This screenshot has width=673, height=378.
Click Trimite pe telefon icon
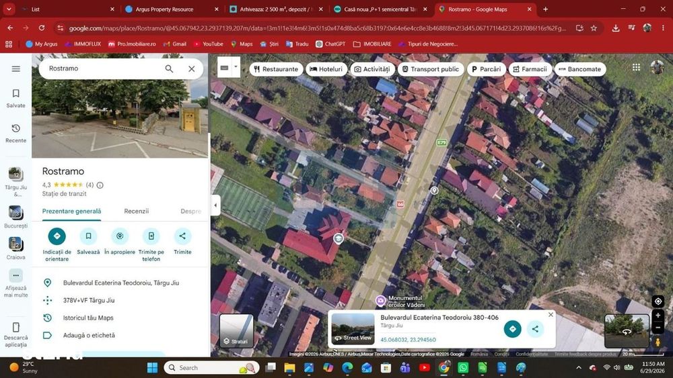point(151,236)
